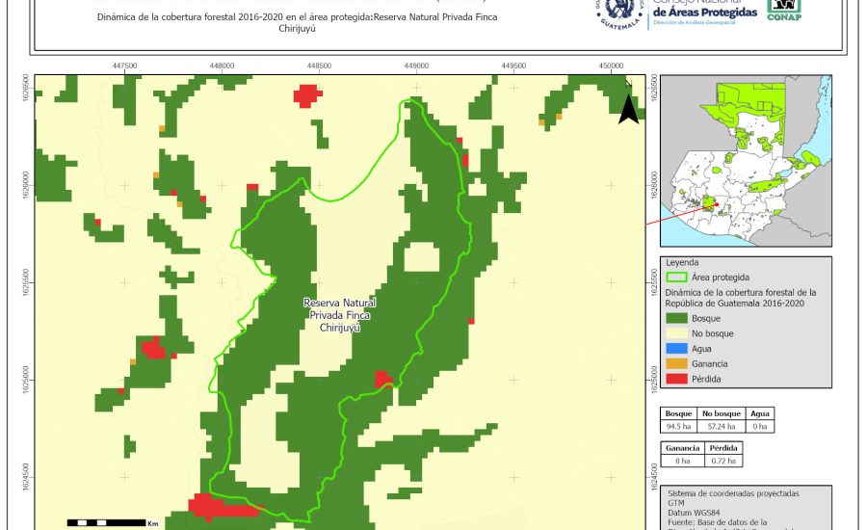Click the Leyenda heading text
The image size is (867, 530).
coord(682,262)
